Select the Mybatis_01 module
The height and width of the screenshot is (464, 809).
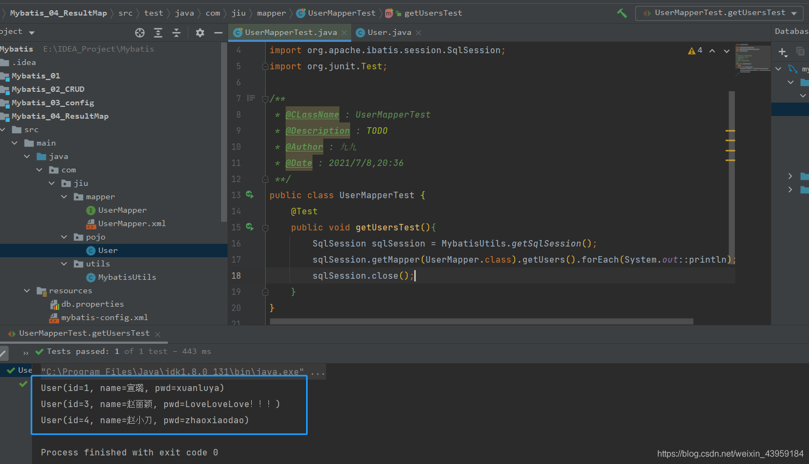[x=30, y=76]
